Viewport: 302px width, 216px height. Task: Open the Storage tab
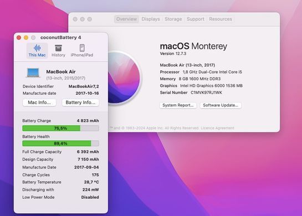(173, 19)
